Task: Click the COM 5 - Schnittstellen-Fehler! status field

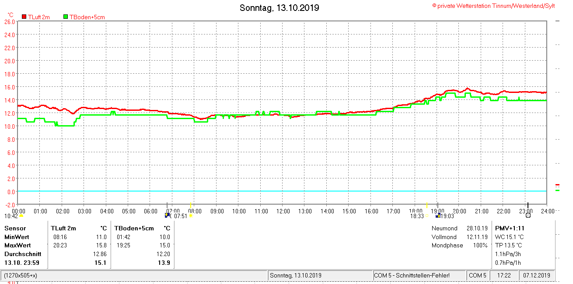Action: [418, 276]
